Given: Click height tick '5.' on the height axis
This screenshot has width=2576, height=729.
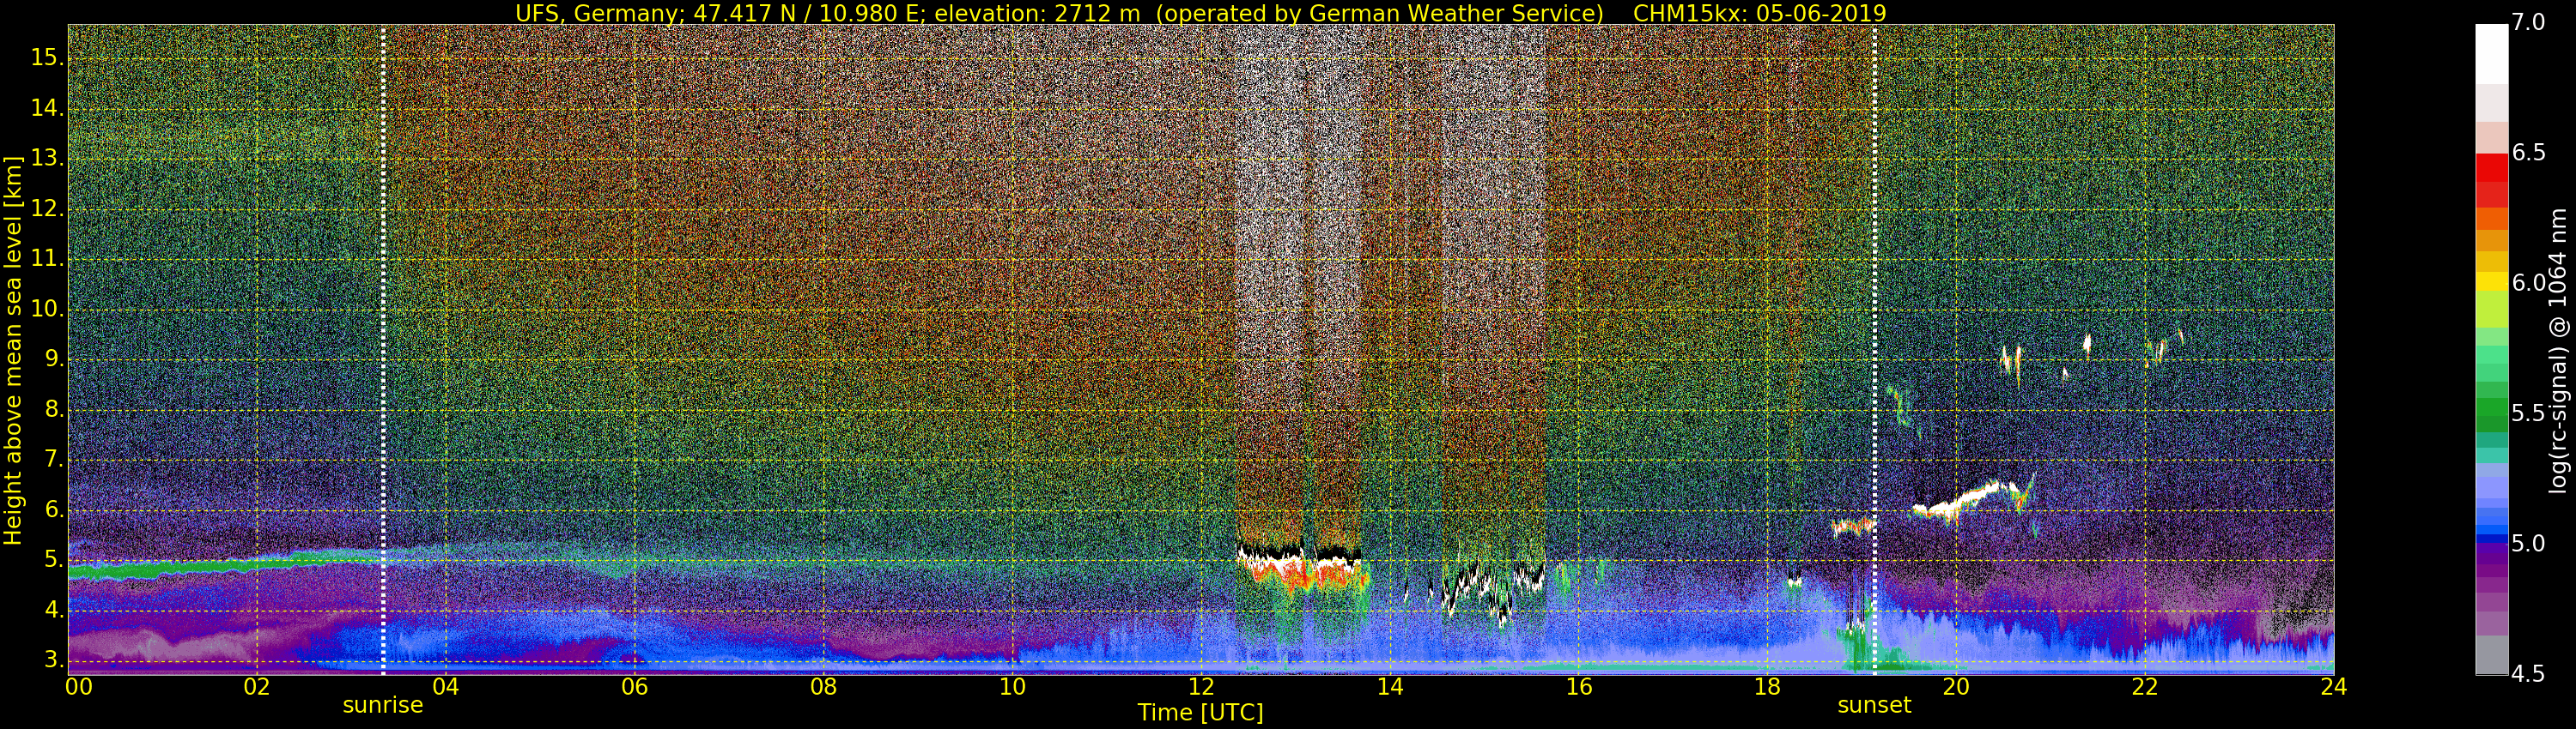Looking at the screenshot, I should [52, 560].
